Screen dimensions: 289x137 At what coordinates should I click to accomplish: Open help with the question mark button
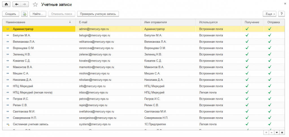point(281,14)
